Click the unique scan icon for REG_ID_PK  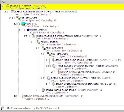[x=54, y=84]
